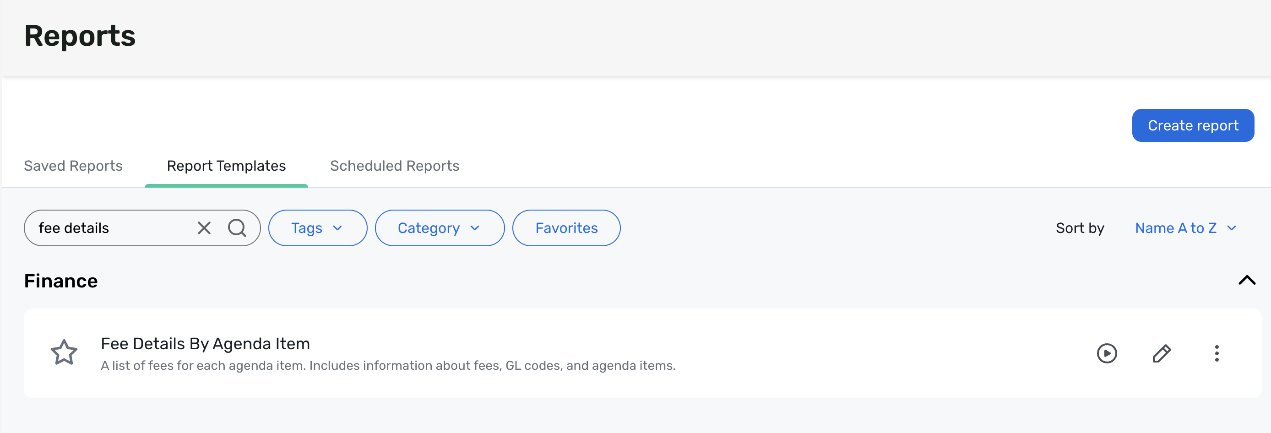Click the magnifying glass search icon

(237, 228)
